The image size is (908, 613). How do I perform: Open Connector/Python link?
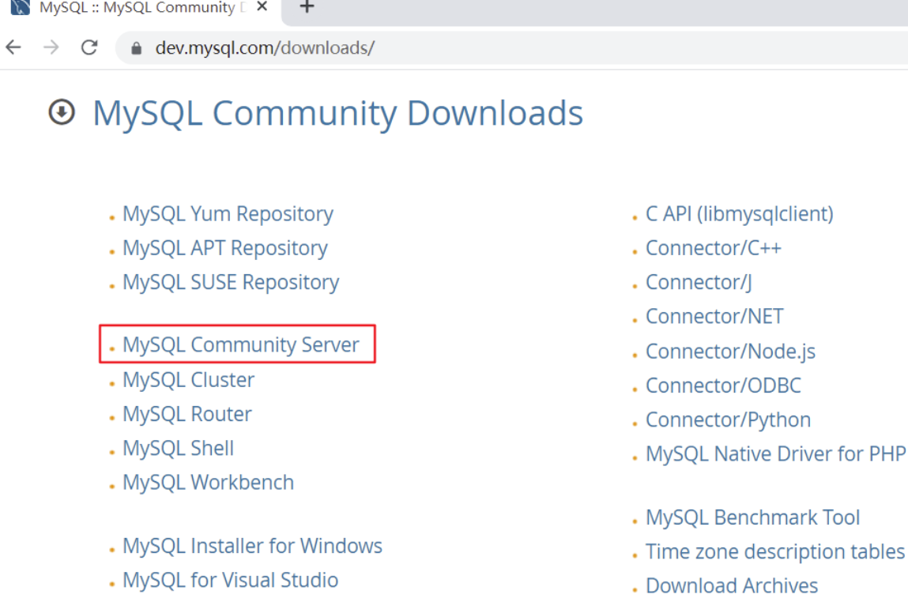tap(728, 420)
